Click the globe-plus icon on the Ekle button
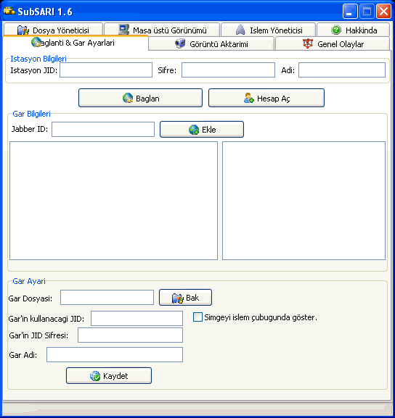Viewport: 395px width, 418px height. pos(194,130)
